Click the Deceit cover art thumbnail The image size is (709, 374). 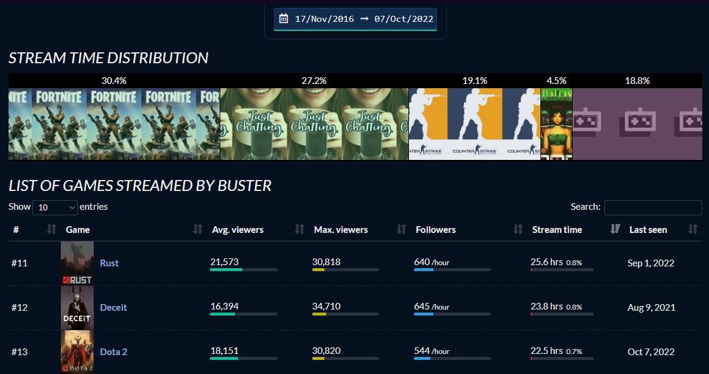pos(77,308)
